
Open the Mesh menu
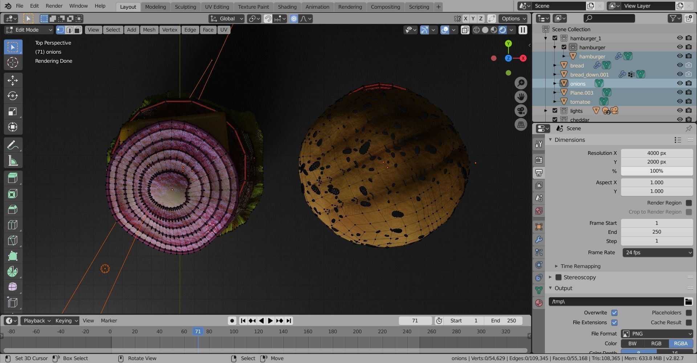pyautogui.click(x=149, y=30)
